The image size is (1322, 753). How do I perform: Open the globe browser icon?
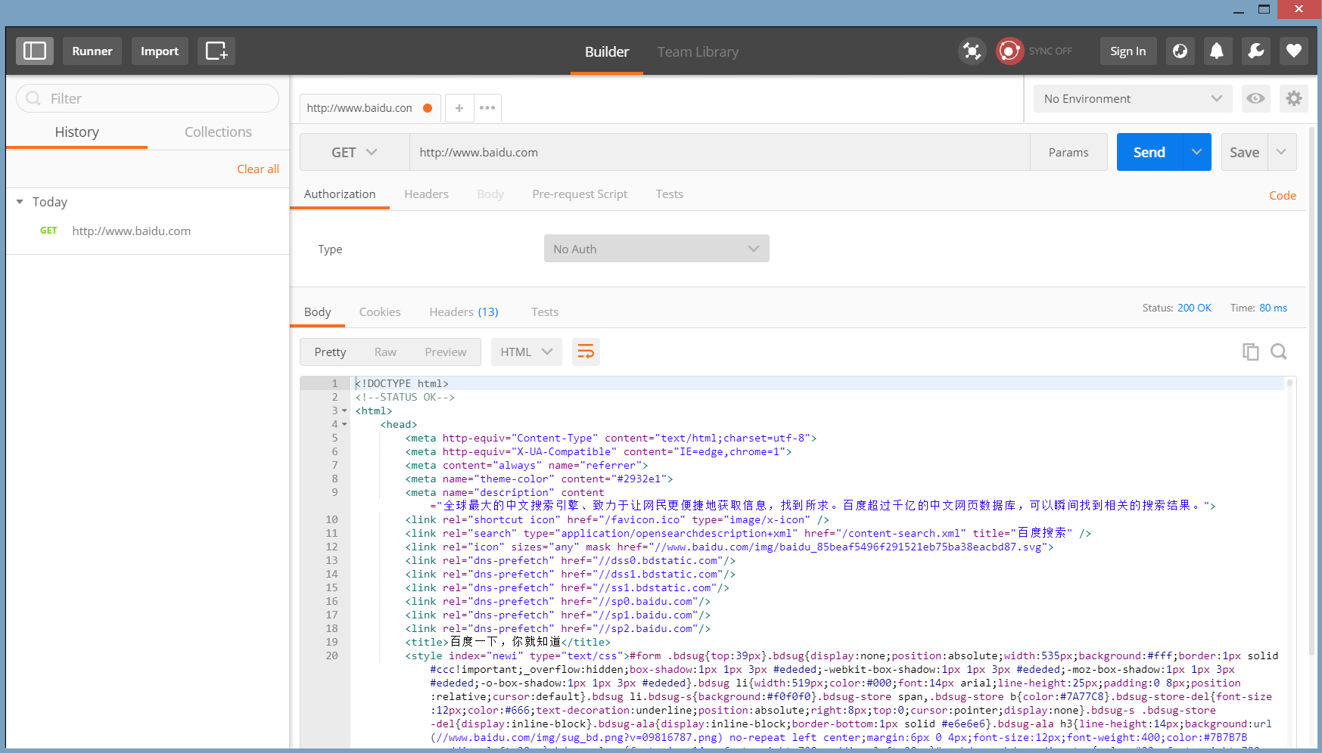pos(1180,51)
